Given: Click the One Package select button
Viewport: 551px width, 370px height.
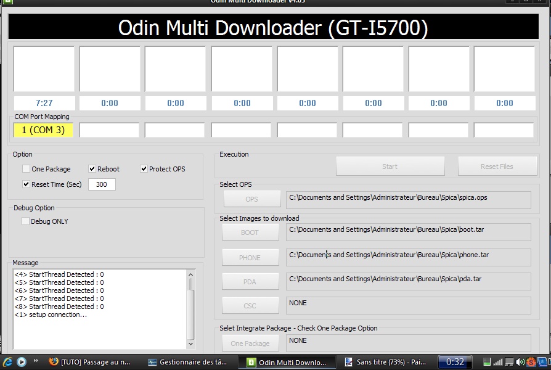Looking at the screenshot, I should (x=250, y=343).
